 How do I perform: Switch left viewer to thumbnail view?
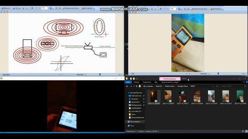point(1,12)
